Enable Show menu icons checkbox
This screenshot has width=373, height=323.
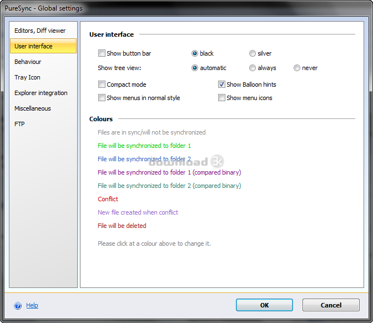click(x=221, y=98)
